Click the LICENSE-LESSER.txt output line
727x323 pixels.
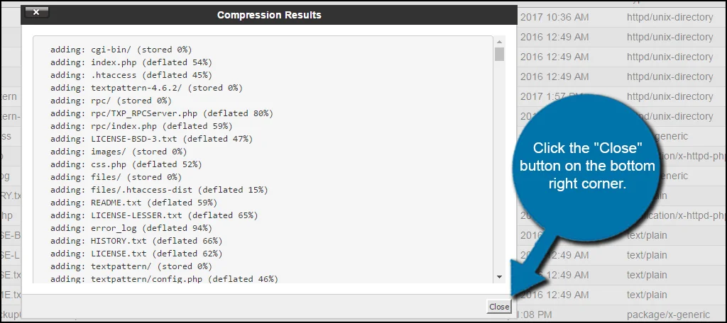point(154,215)
